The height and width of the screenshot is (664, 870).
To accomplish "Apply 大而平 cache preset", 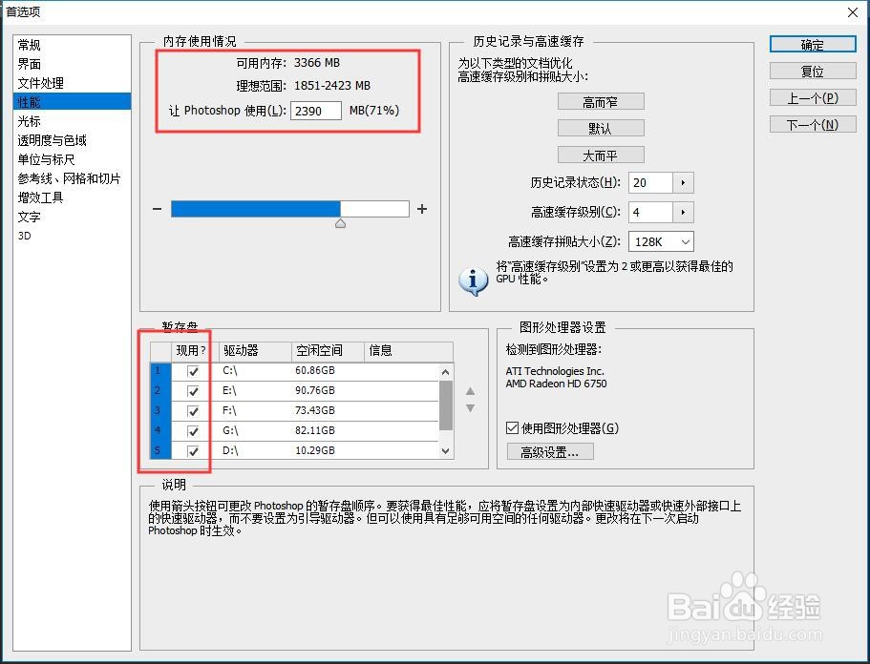I will pos(601,156).
